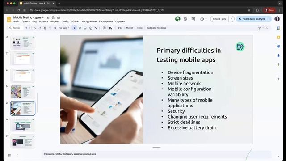This screenshot has width=286, height=161.
Task: Click the green collaborator avatar
Action: point(178,19)
